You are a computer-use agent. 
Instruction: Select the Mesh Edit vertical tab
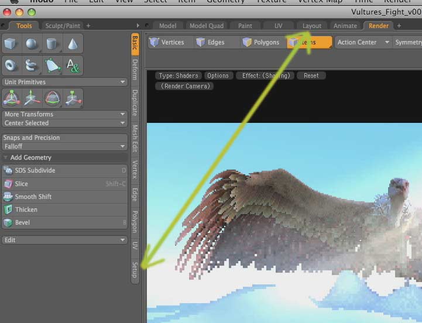tap(135, 138)
